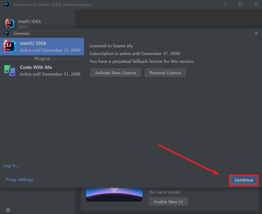Click IJ icon in Welcome window title bar
Viewport: 262px width, 214px height.
tap(6, 4)
